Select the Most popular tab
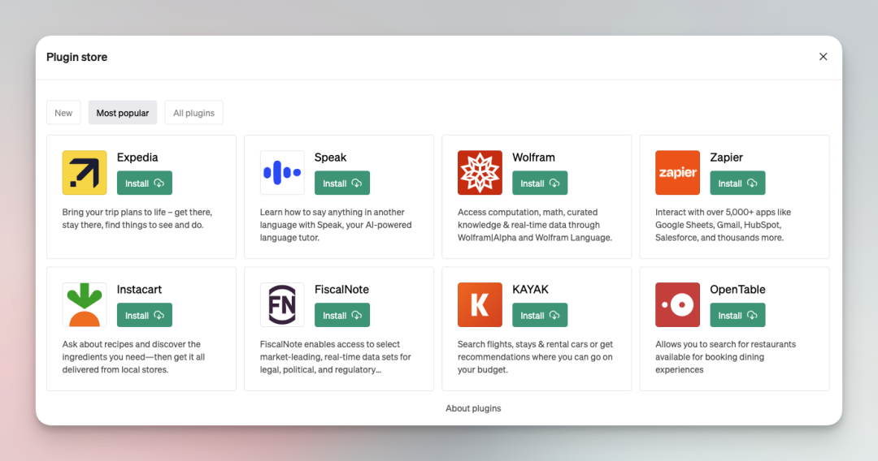The width and height of the screenshot is (878, 461). [x=123, y=113]
